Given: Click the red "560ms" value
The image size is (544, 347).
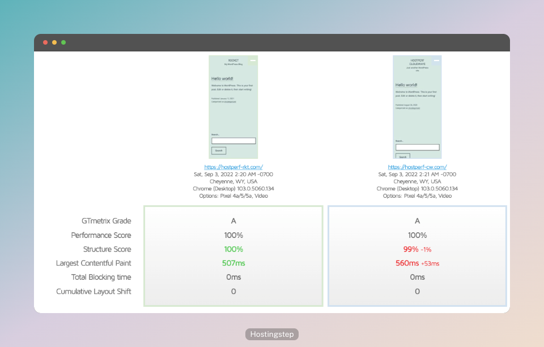Looking at the screenshot, I should pos(407,263).
